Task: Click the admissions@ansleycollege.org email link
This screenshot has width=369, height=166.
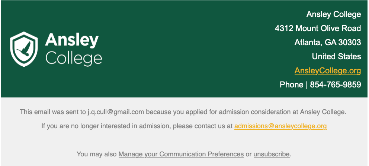Action: (280, 126)
